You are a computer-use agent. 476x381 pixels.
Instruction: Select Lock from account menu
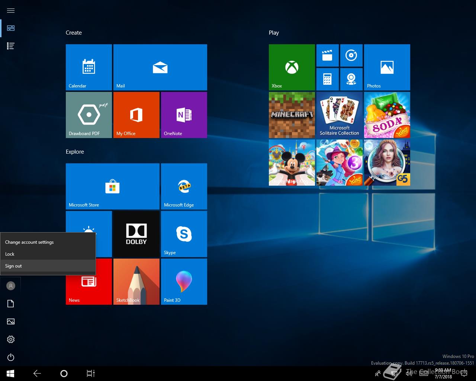[x=48, y=254]
